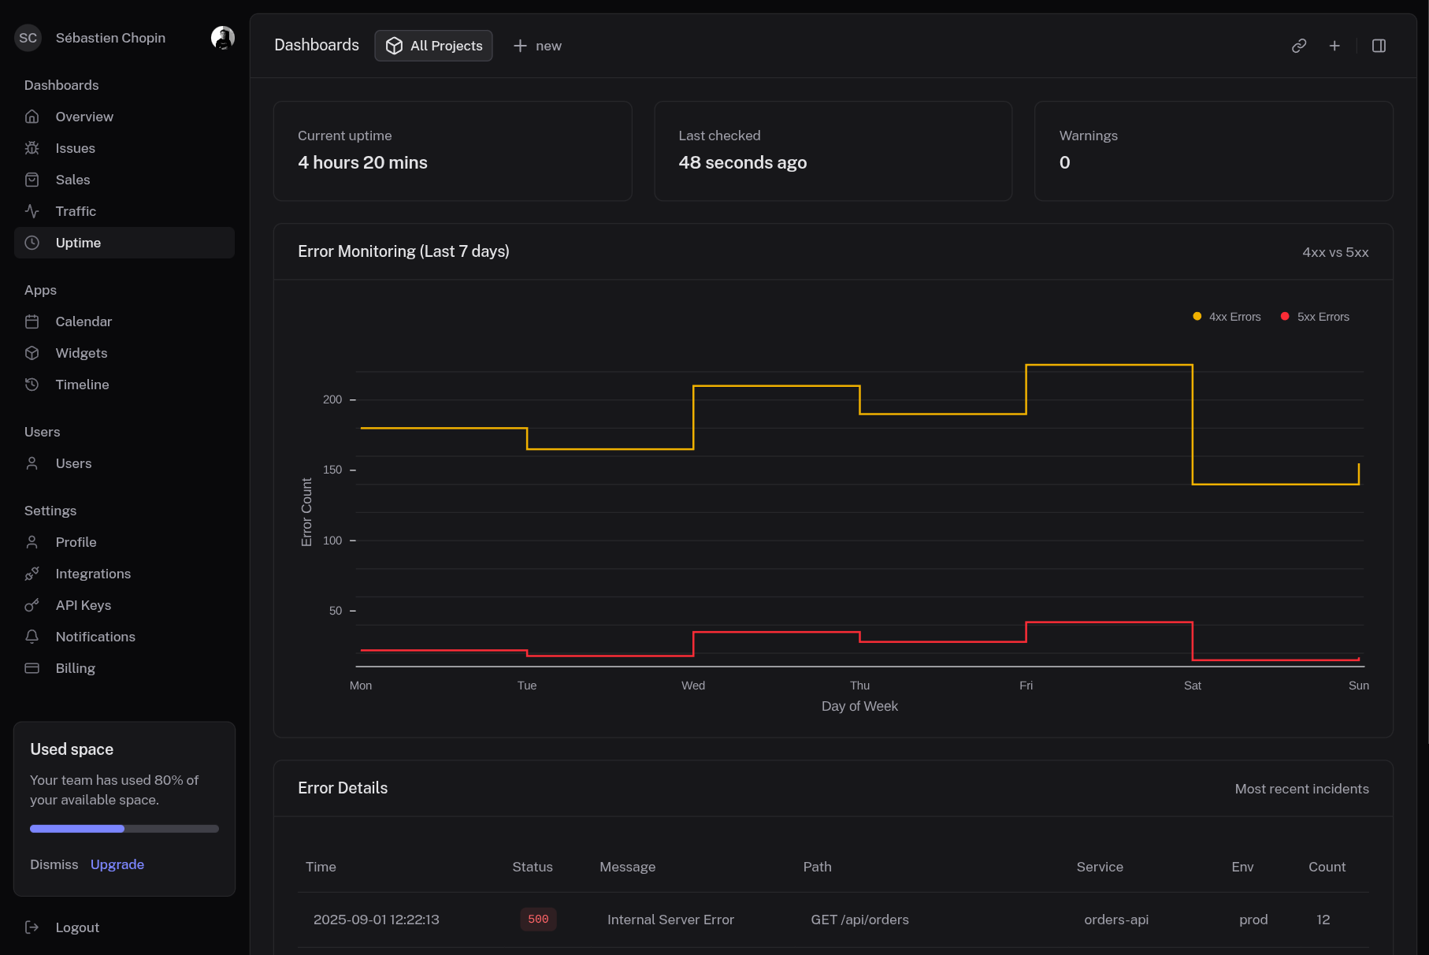
Task: Click the Widgets cube icon
Action: 32,353
